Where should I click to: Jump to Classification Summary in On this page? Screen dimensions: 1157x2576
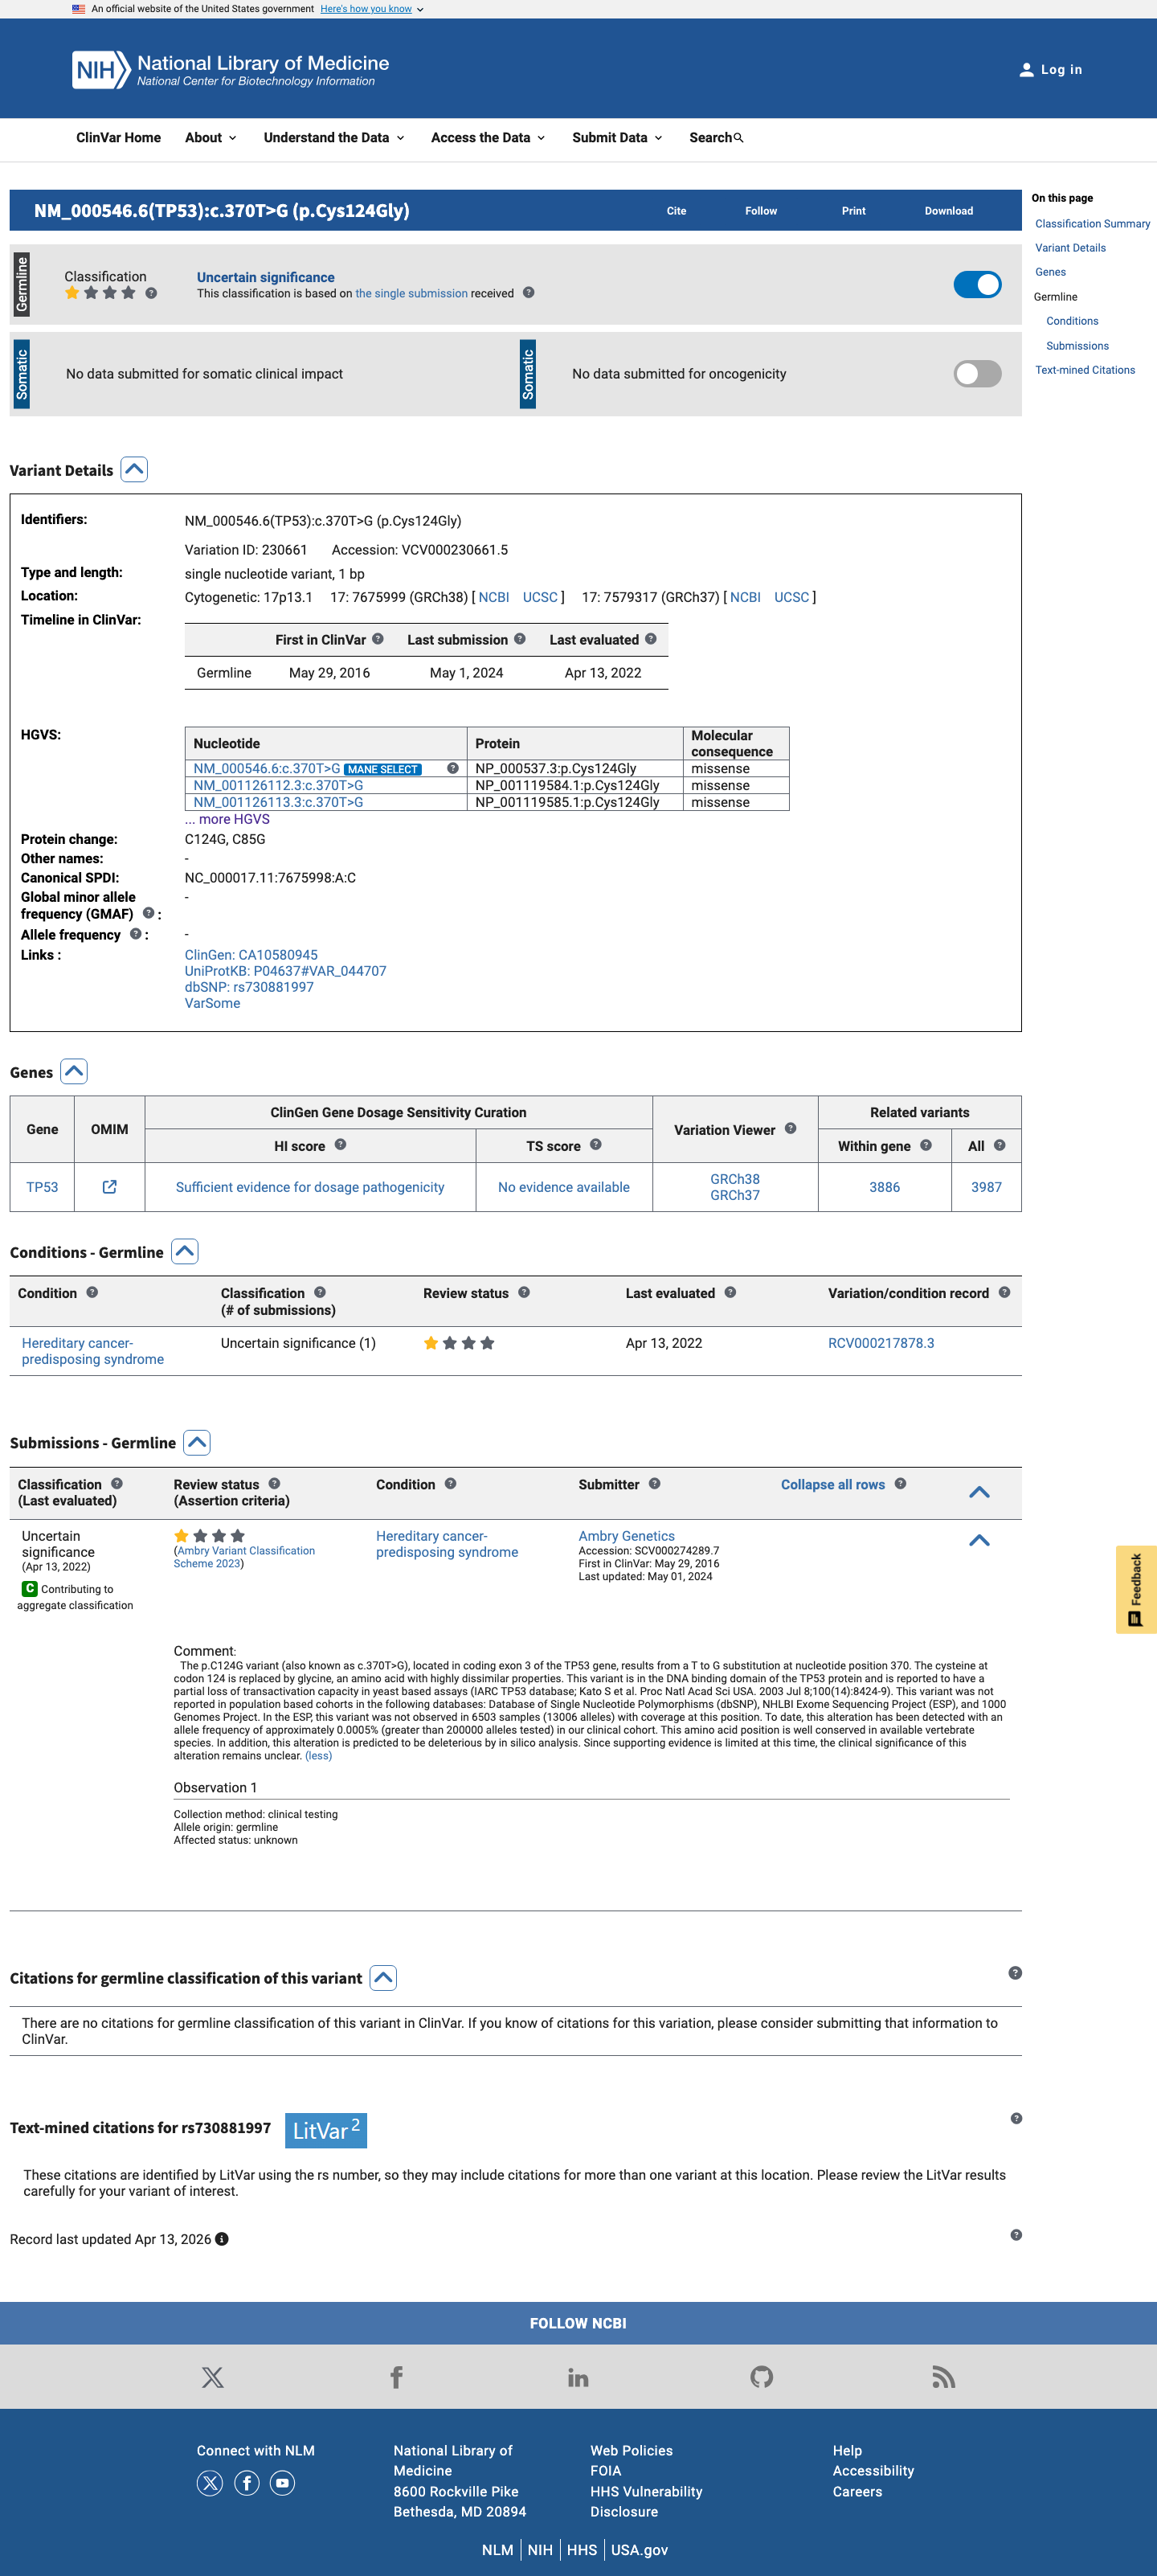(1092, 224)
